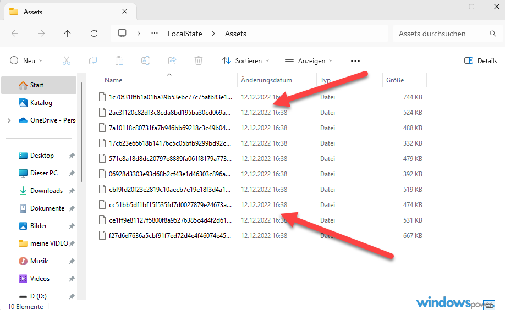Open Musik in sidebar
This screenshot has height=310, width=505.
click(x=33, y=261)
